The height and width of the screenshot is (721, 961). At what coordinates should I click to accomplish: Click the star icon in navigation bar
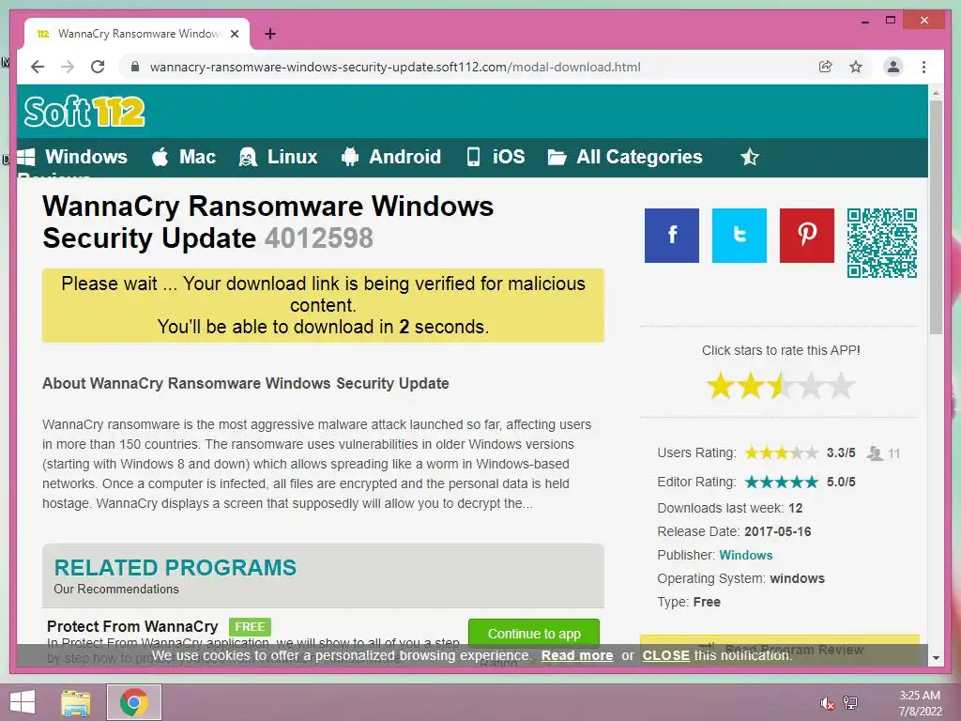pos(750,158)
